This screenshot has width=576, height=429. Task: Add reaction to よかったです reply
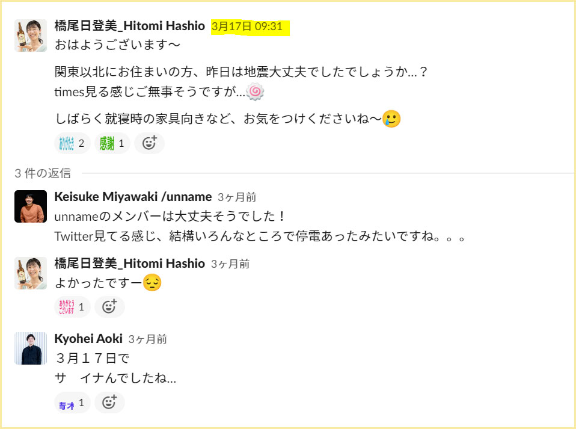click(109, 307)
